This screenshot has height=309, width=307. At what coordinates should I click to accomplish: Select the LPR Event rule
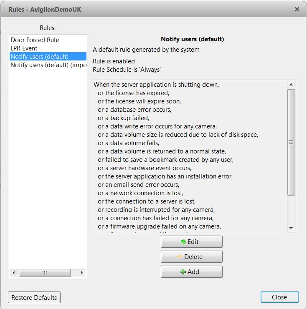tap(48, 48)
